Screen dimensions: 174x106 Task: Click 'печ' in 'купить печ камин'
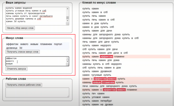tap(94, 94)
